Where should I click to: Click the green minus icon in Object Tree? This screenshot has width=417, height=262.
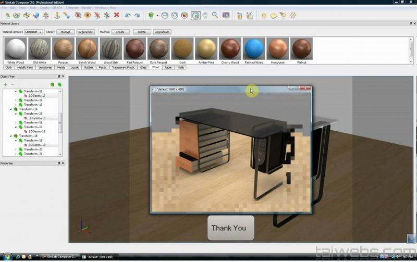click(x=13, y=84)
